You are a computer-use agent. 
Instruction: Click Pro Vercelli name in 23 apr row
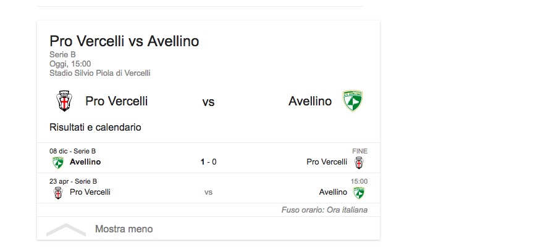tap(90, 192)
